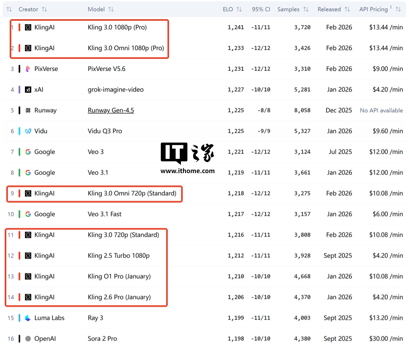The height and width of the screenshot is (347, 409).
Task: Select the OpenAI creator name
Action: [x=45, y=338]
